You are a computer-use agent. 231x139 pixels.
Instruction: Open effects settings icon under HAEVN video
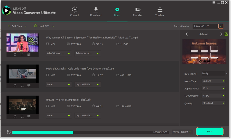(x=29, y=116)
